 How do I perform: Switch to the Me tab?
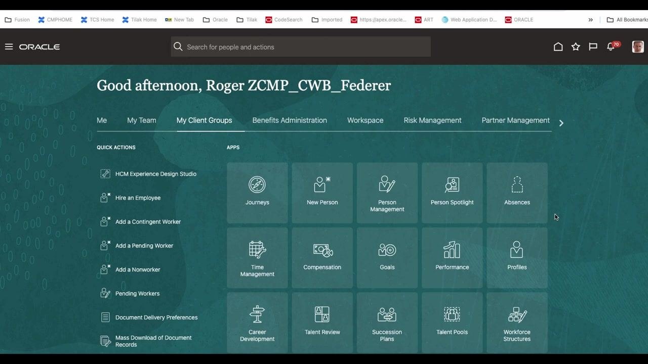[x=102, y=120]
